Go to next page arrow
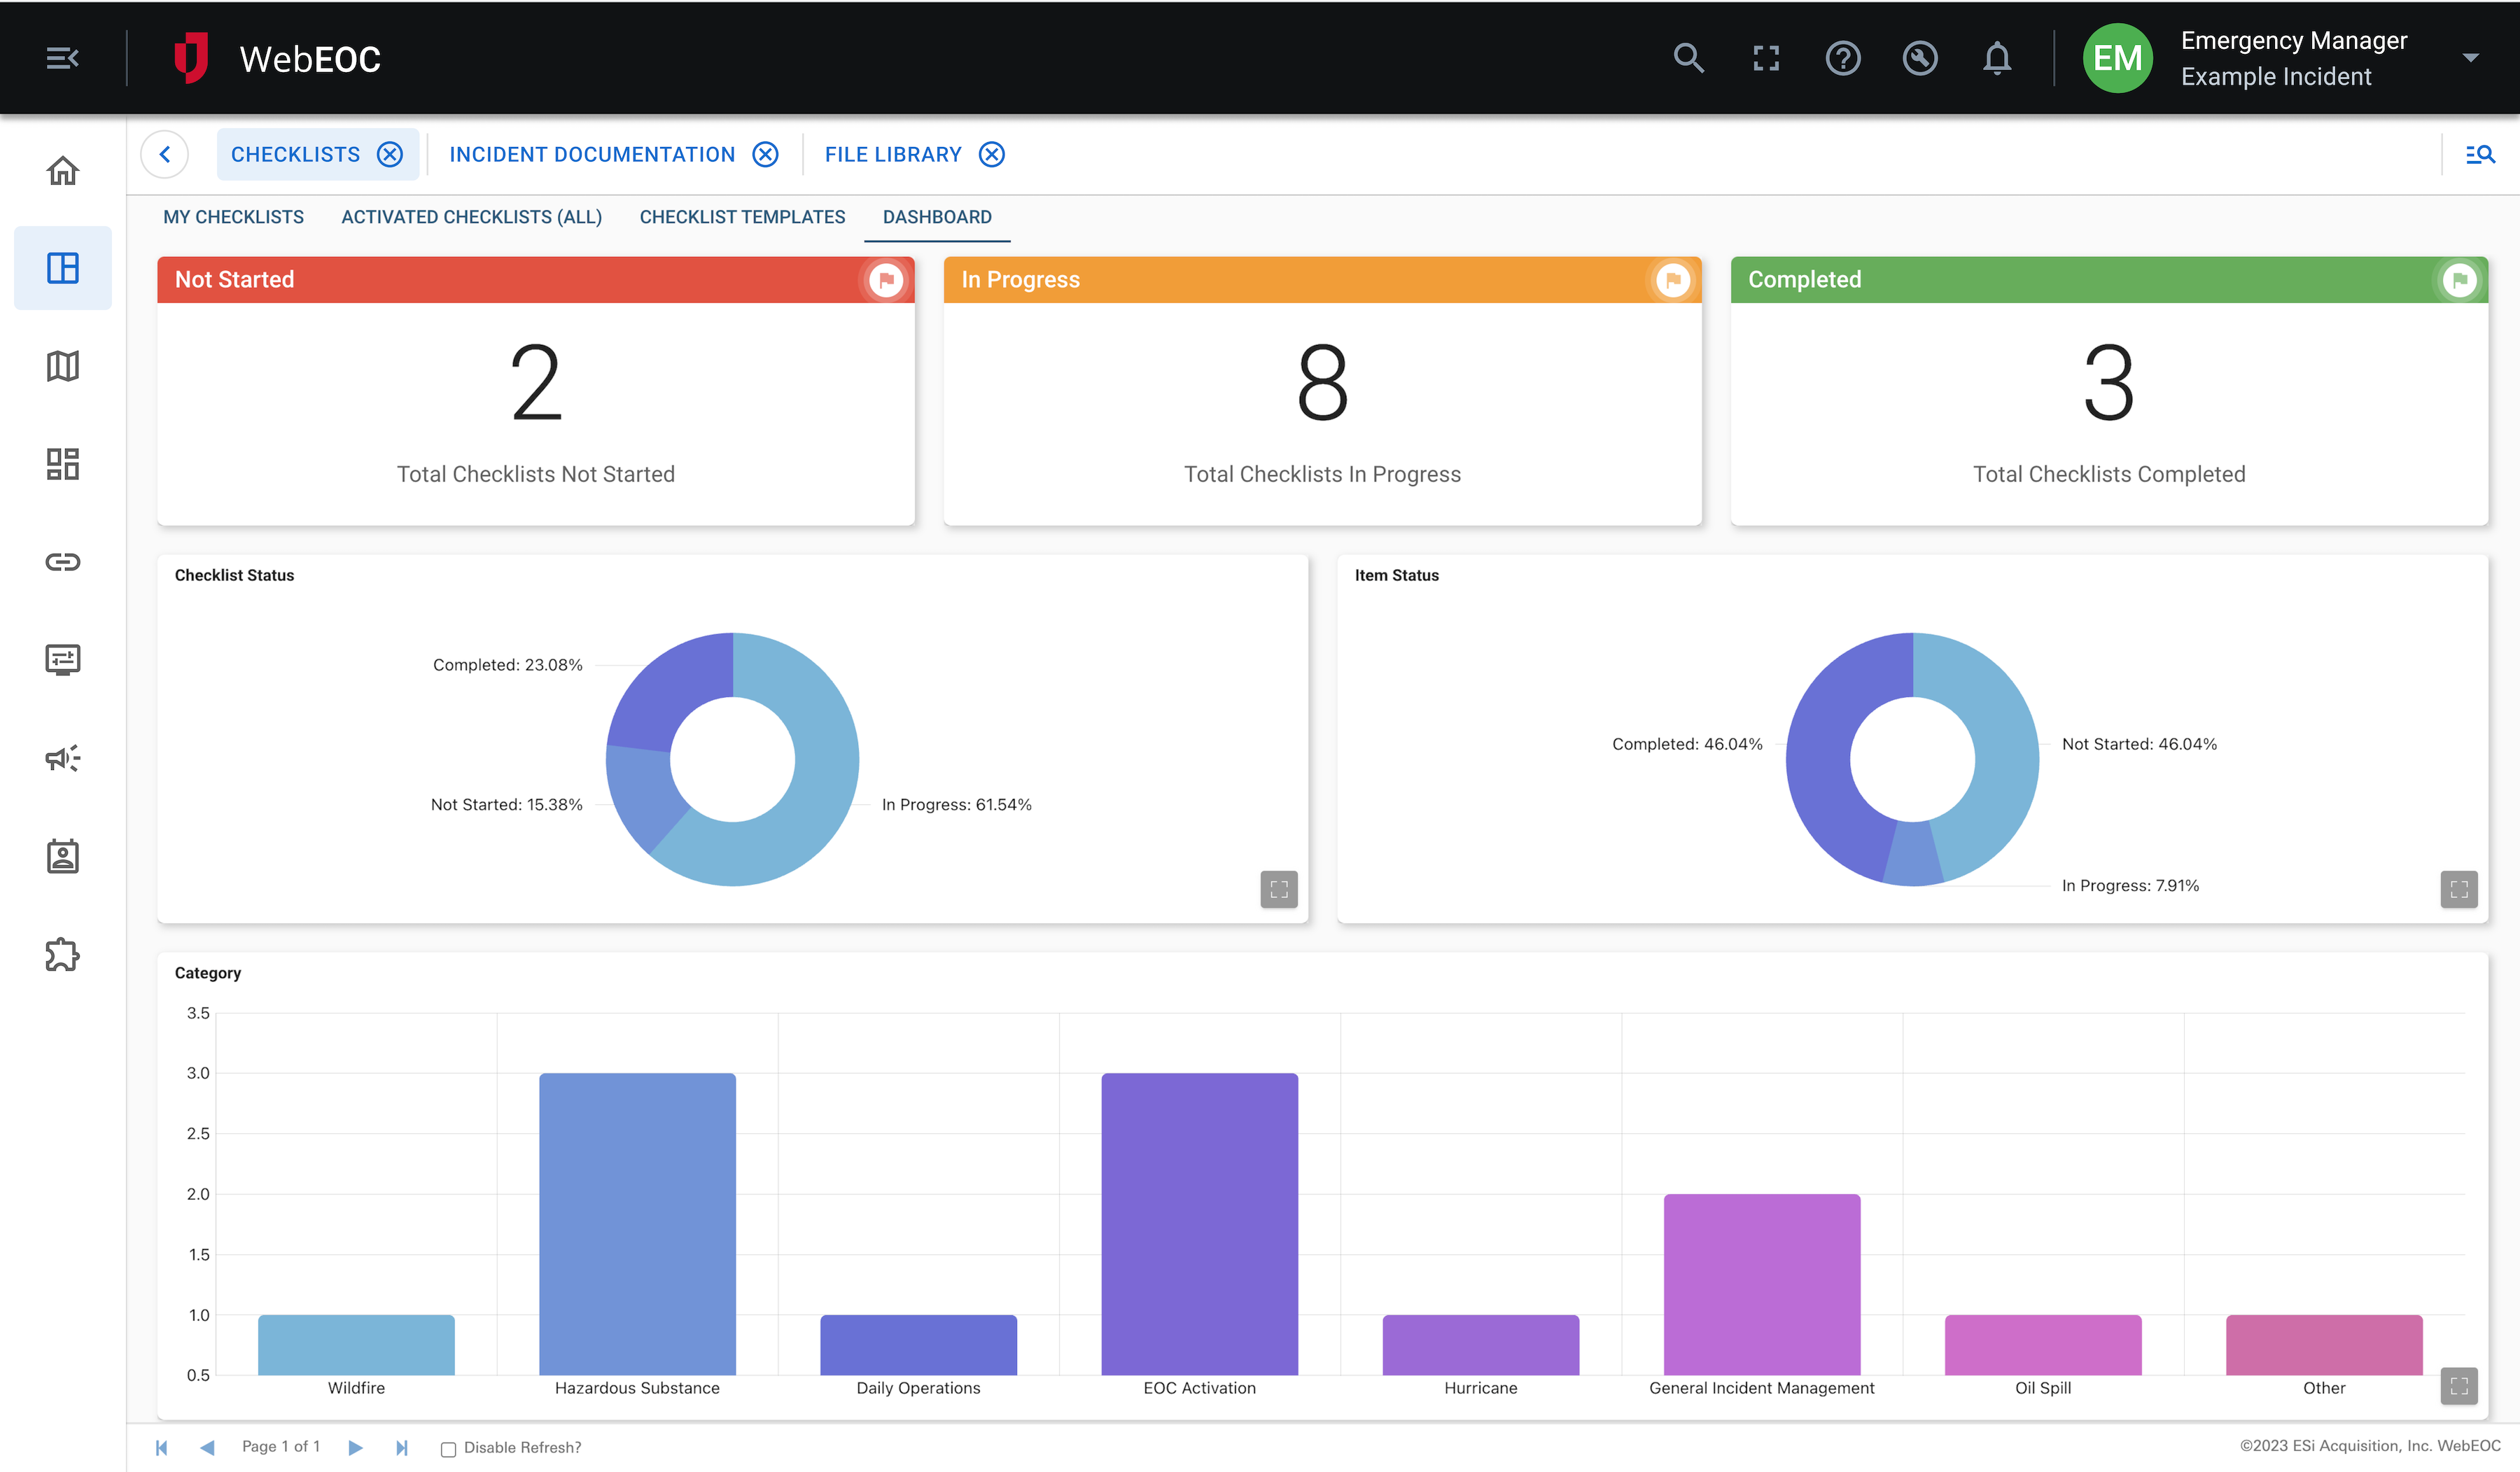Screen dimensions: 2520x1472 point(355,1447)
